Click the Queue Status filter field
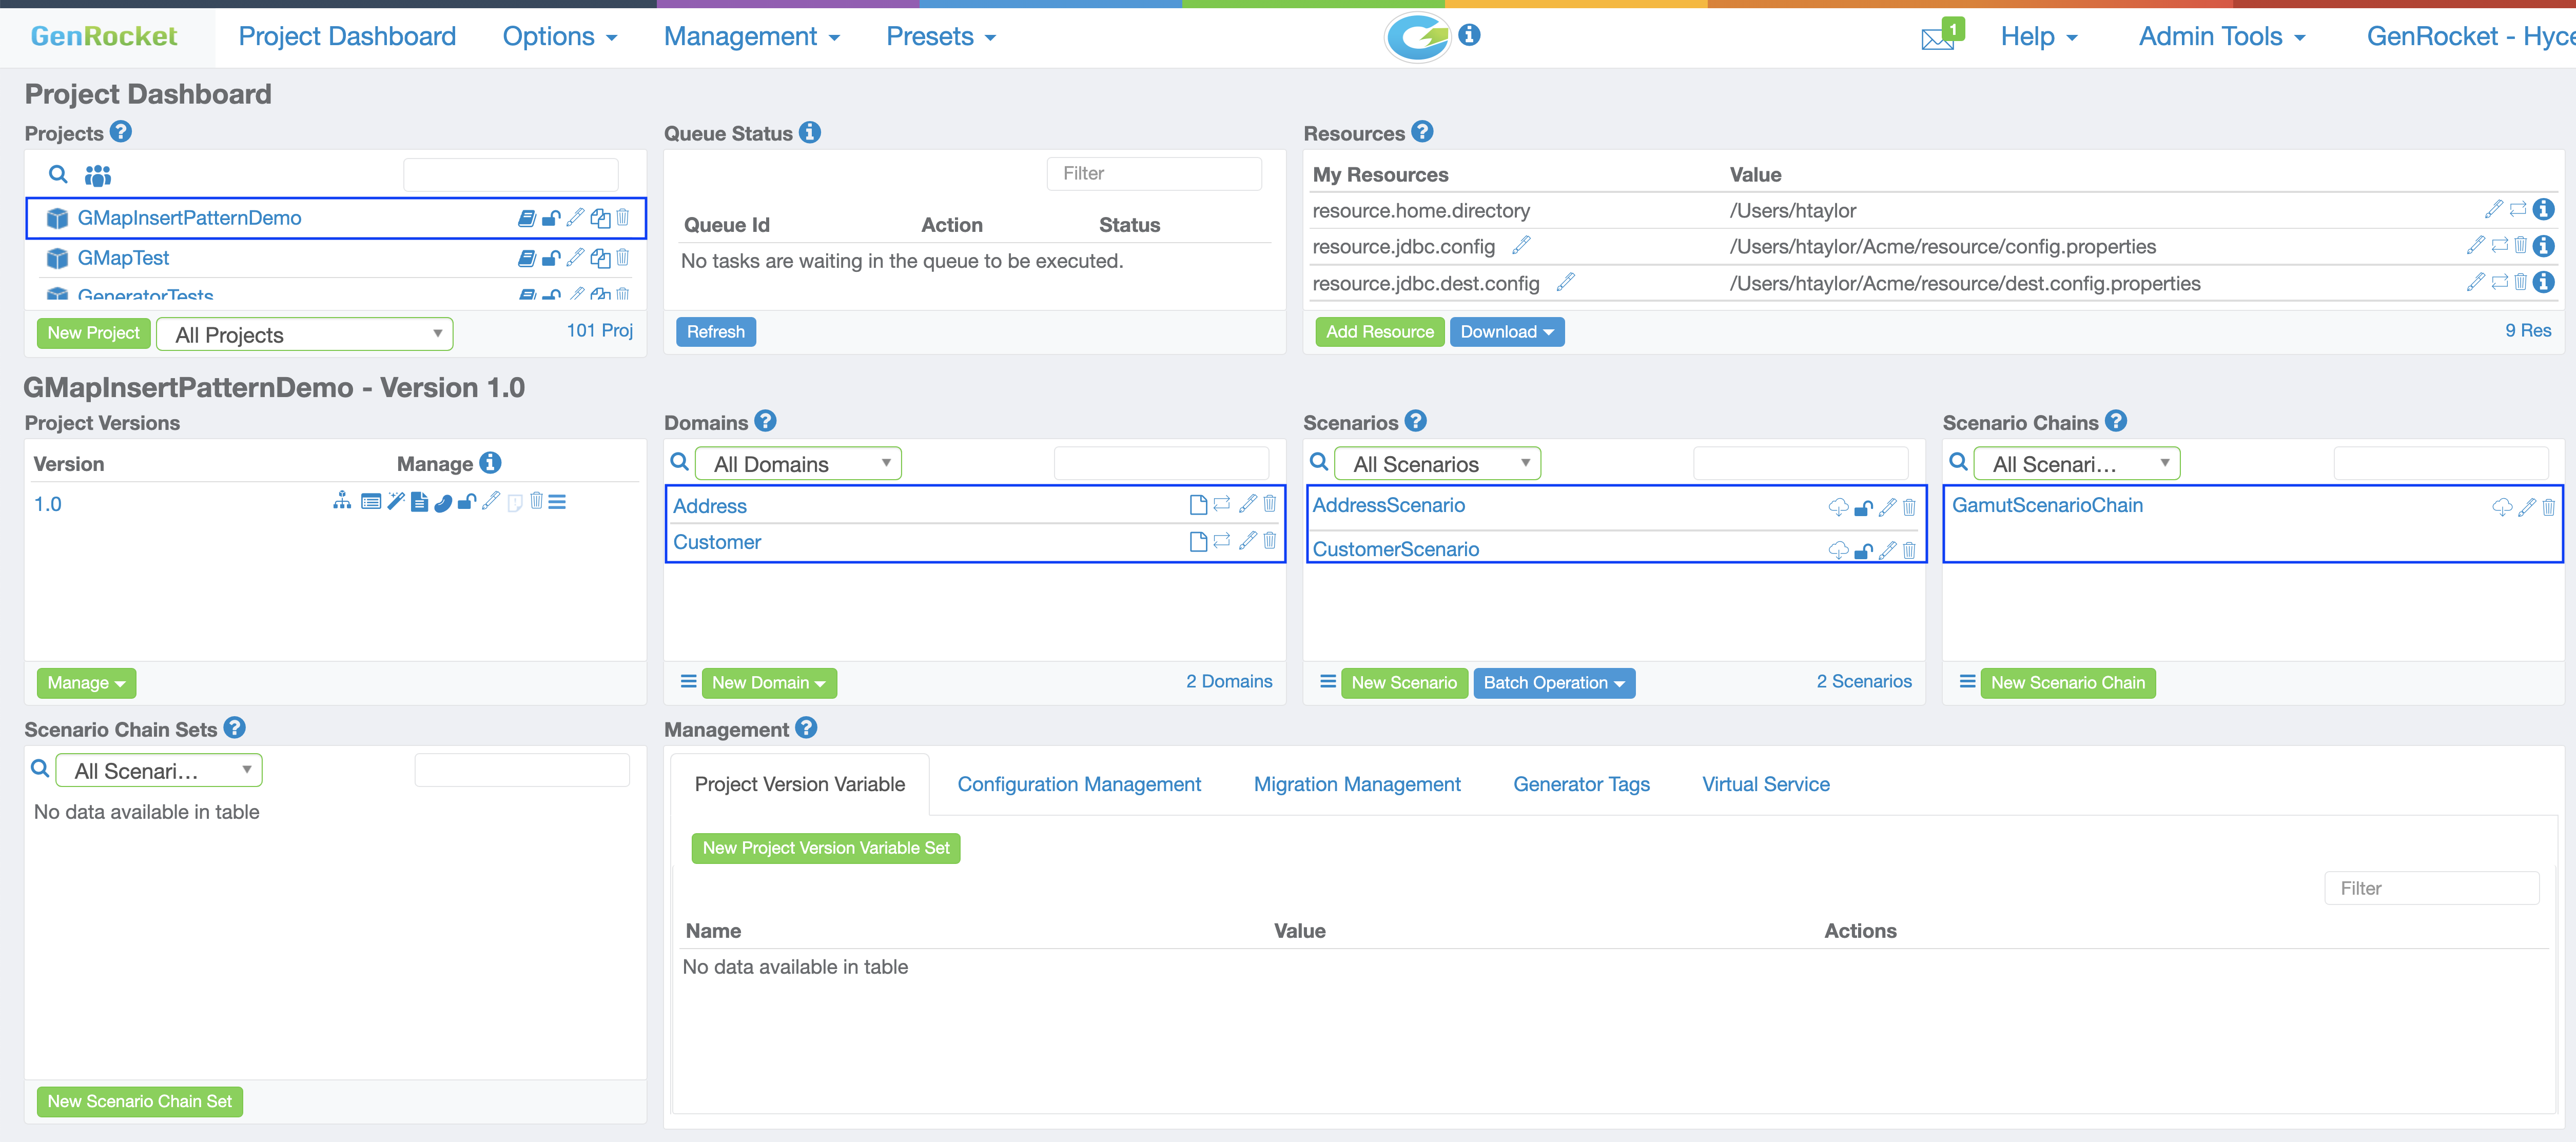Image resolution: width=2576 pixels, height=1142 pixels. 1154,174
